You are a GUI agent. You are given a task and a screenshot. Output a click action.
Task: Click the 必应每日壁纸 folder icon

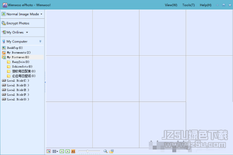9,76
